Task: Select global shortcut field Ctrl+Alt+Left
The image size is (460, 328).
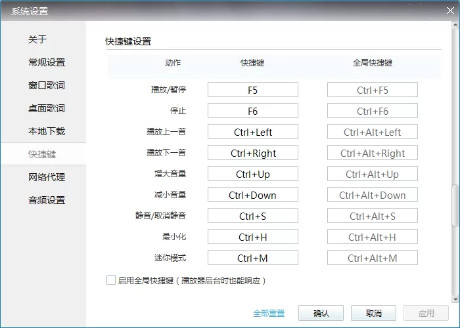Action: [x=373, y=132]
